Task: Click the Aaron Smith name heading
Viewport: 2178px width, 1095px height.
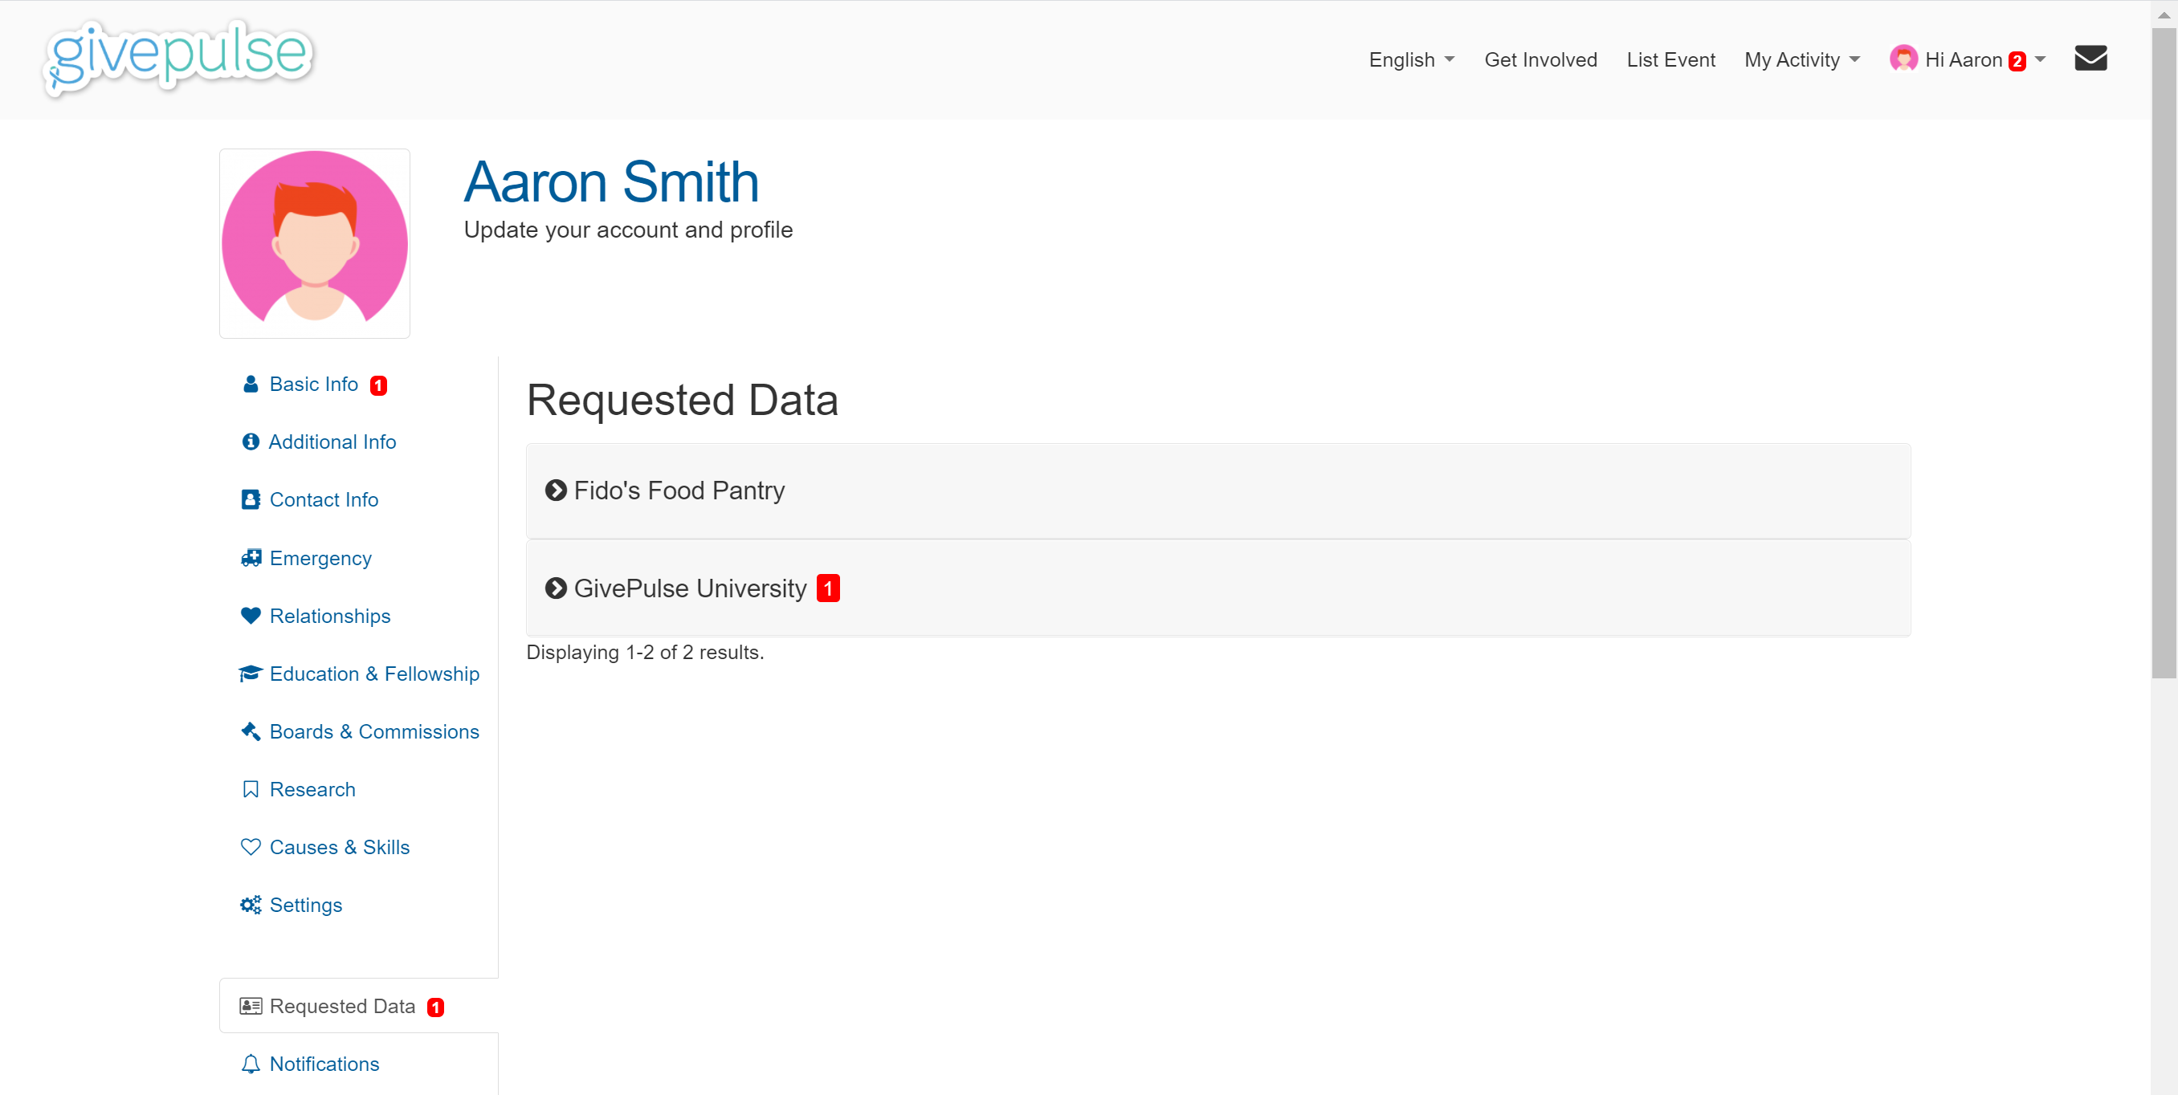Action: [x=611, y=181]
